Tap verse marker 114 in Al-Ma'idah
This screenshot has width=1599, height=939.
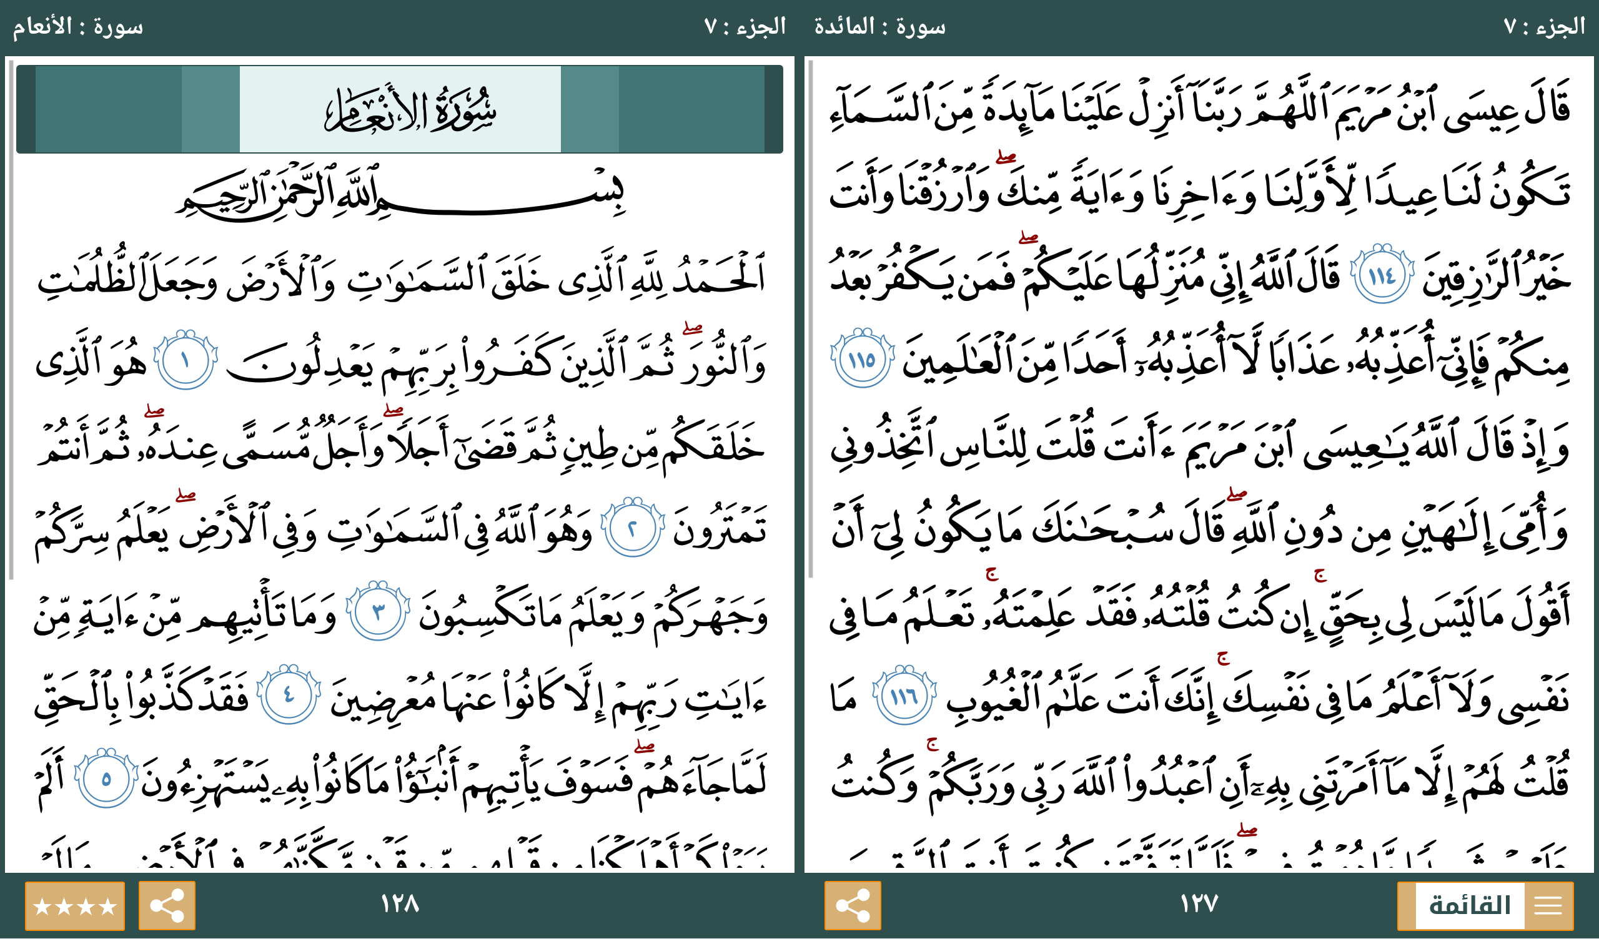coord(1382,274)
